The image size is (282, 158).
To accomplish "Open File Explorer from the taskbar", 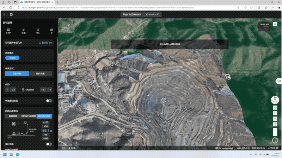I will pyautogui.click(x=11, y=154).
